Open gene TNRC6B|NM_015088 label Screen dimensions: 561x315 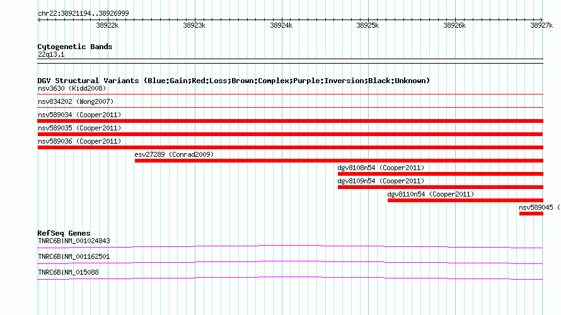[68, 272]
